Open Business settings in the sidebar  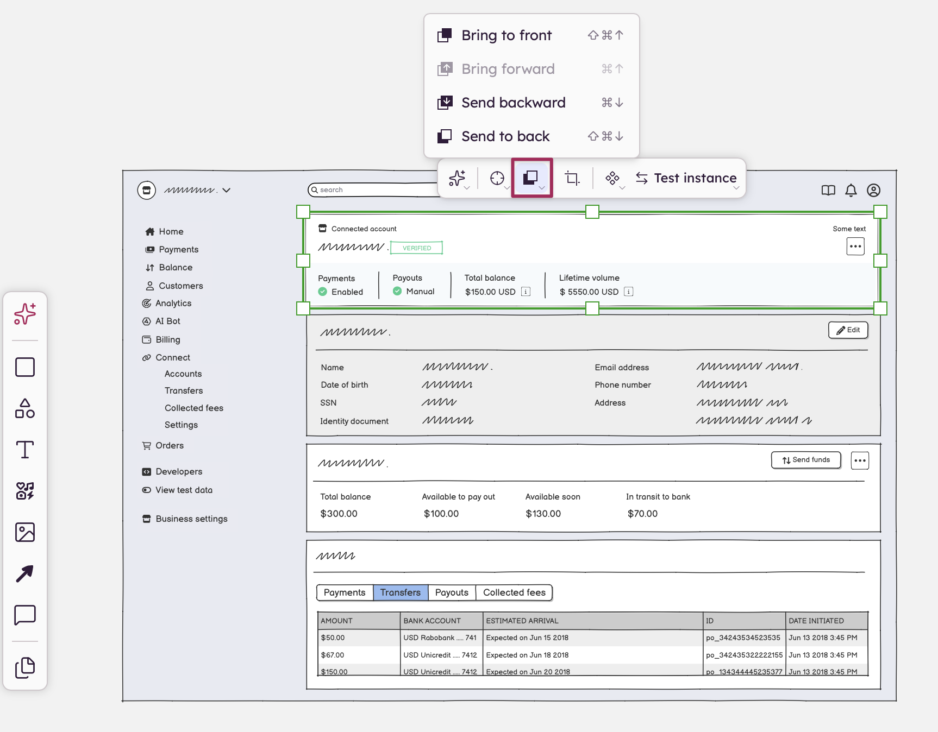pos(185,519)
